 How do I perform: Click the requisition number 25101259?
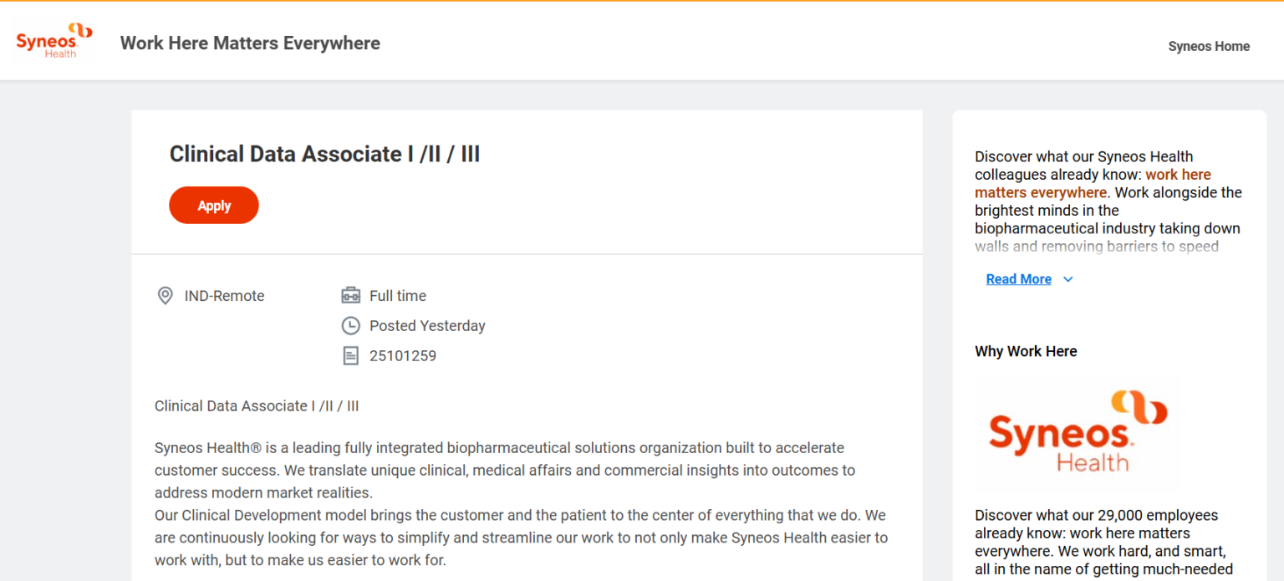(404, 355)
